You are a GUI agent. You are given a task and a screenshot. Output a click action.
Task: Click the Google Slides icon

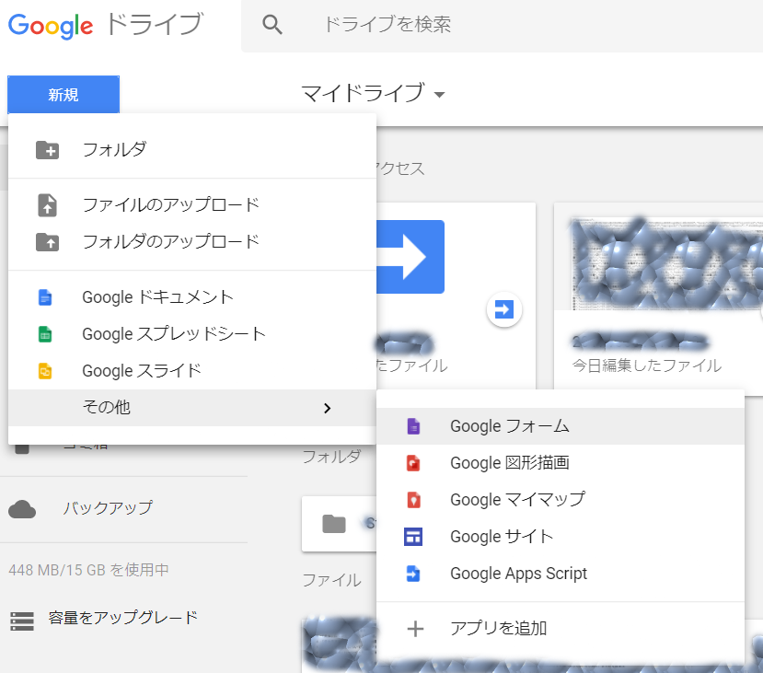[x=45, y=371]
